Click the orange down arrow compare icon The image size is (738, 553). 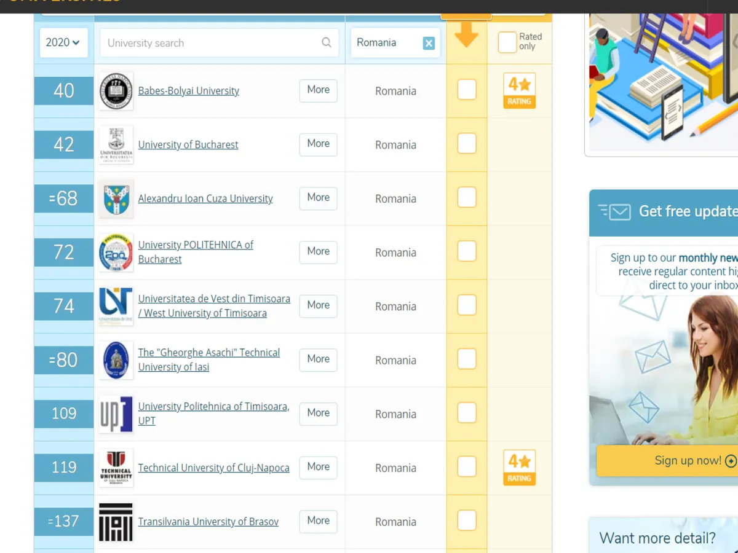tap(467, 35)
